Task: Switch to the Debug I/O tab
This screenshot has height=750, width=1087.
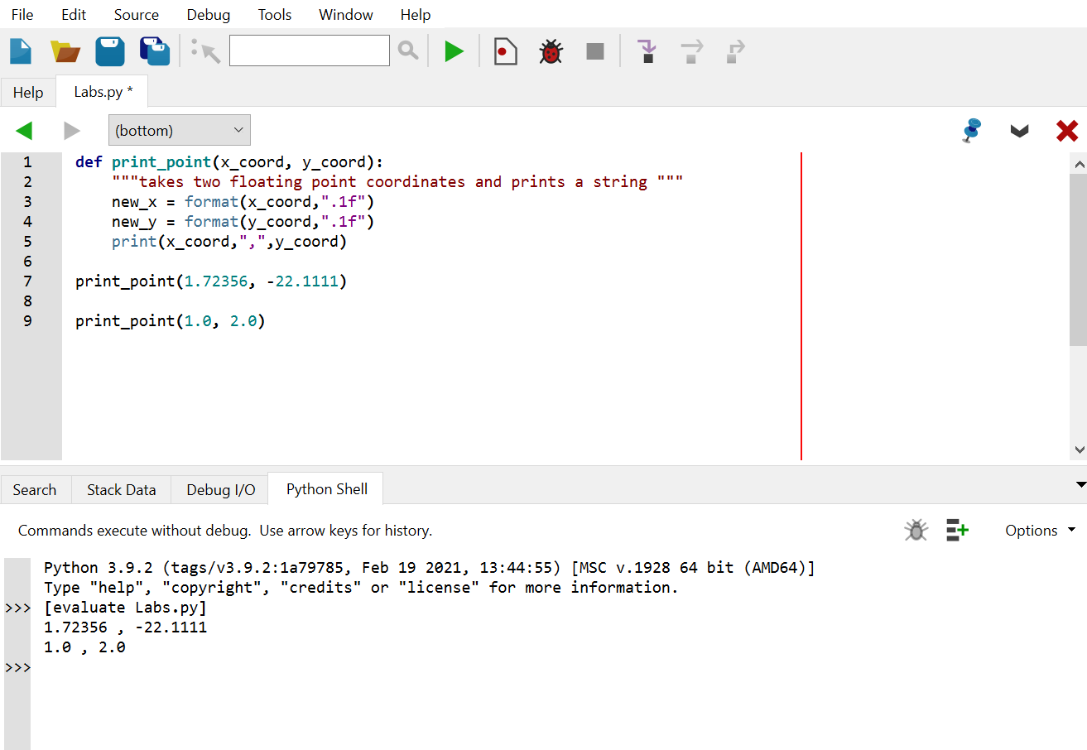Action: click(219, 488)
